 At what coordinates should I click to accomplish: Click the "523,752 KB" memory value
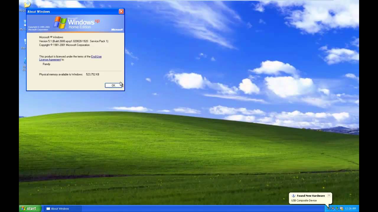pyautogui.click(x=92, y=74)
